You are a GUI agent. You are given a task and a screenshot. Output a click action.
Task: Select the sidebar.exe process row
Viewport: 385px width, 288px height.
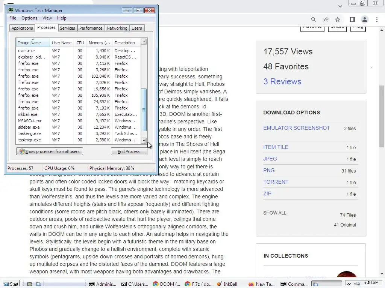tap(79, 127)
